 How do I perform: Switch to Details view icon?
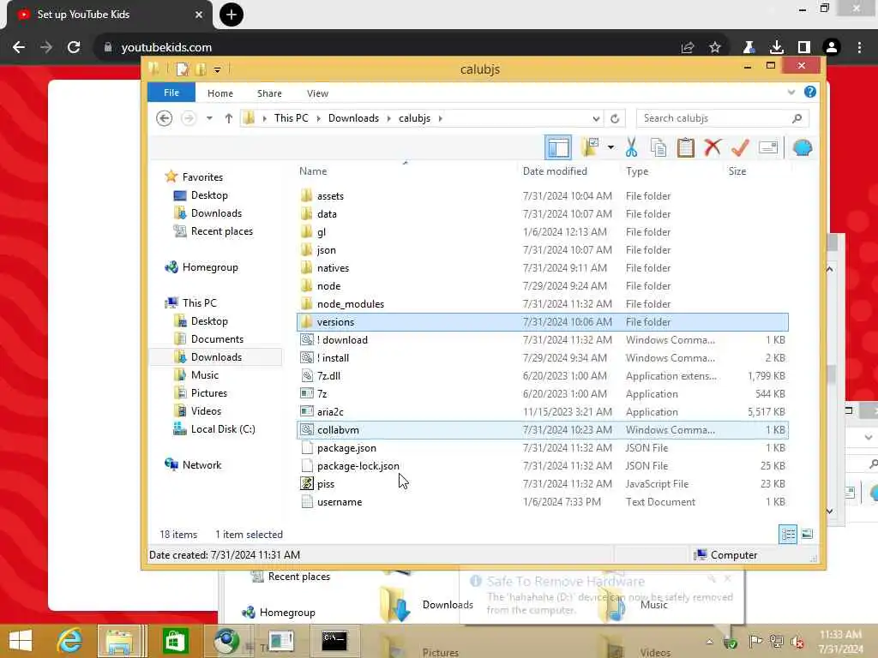coord(787,535)
